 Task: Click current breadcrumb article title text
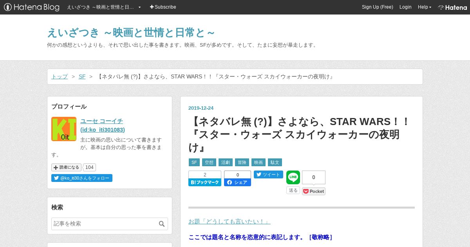(215, 76)
